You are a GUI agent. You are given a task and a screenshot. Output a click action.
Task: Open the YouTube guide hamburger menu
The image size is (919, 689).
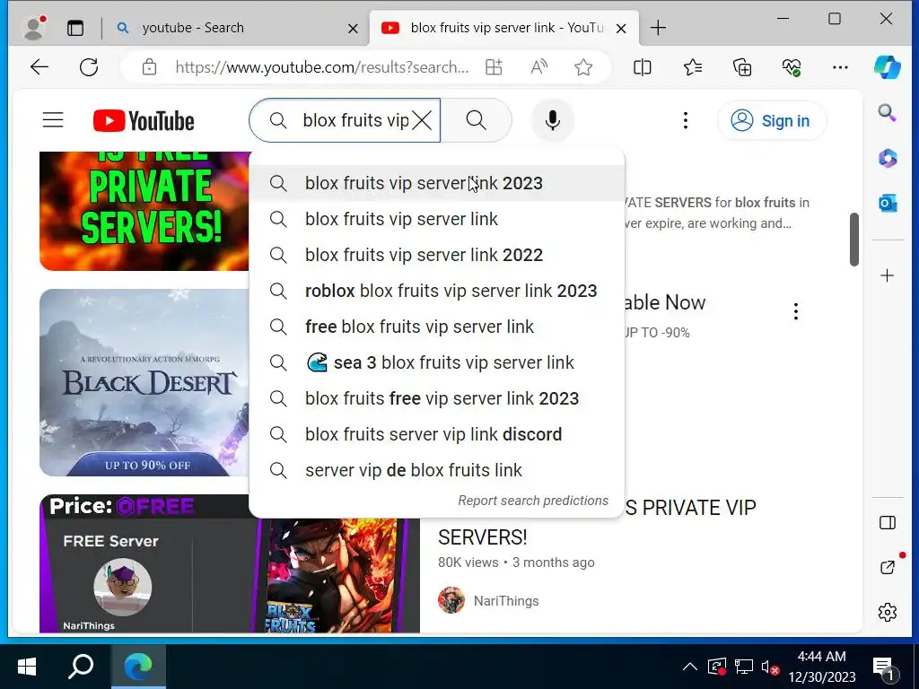(53, 120)
